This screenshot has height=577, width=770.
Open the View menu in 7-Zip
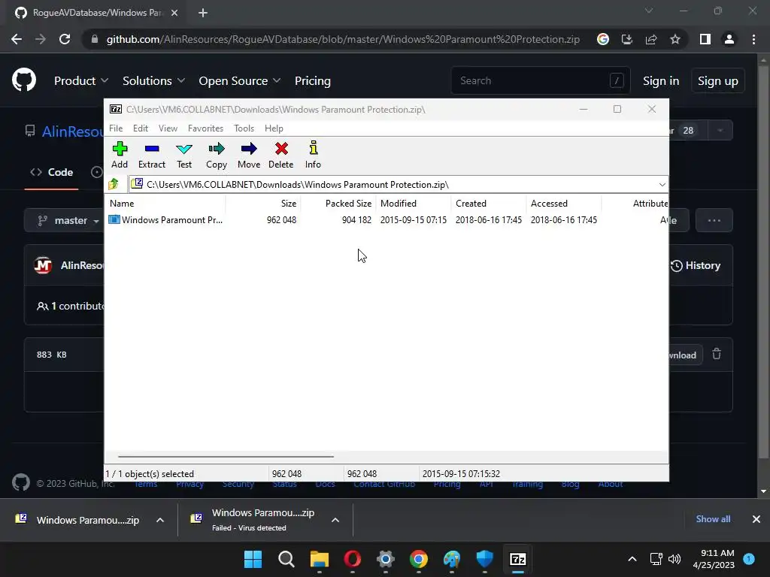(168, 128)
